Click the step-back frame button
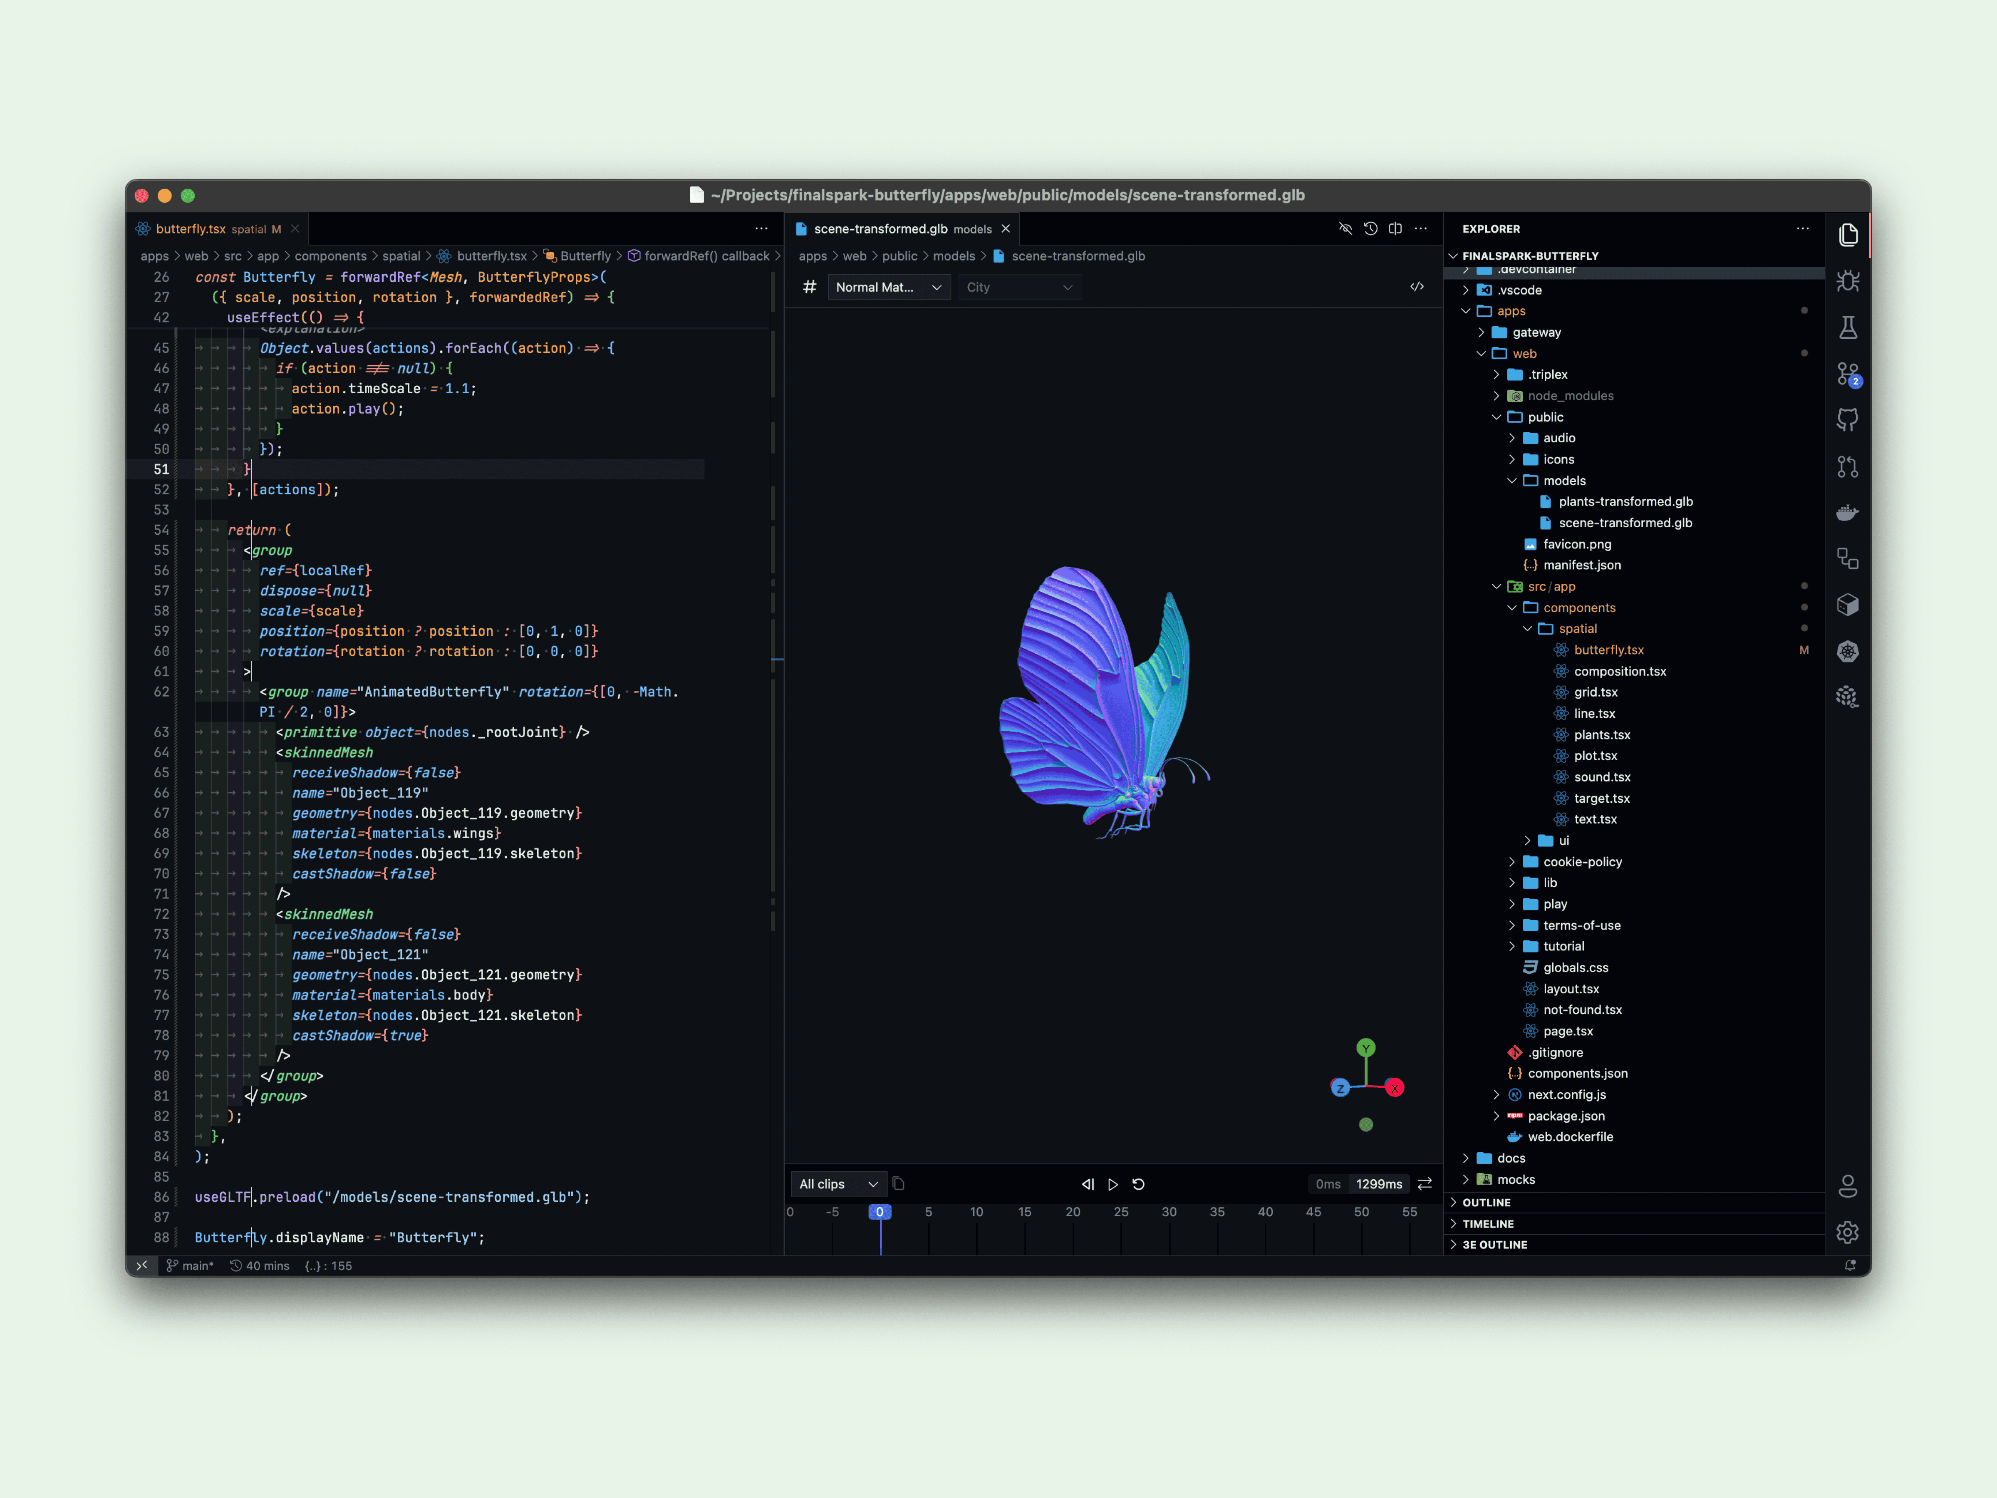 pyautogui.click(x=1088, y=1184)
